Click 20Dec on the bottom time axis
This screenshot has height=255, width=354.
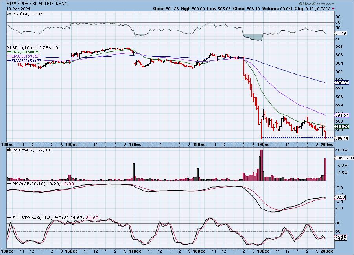pyautogui.click(x=327, y=251)
